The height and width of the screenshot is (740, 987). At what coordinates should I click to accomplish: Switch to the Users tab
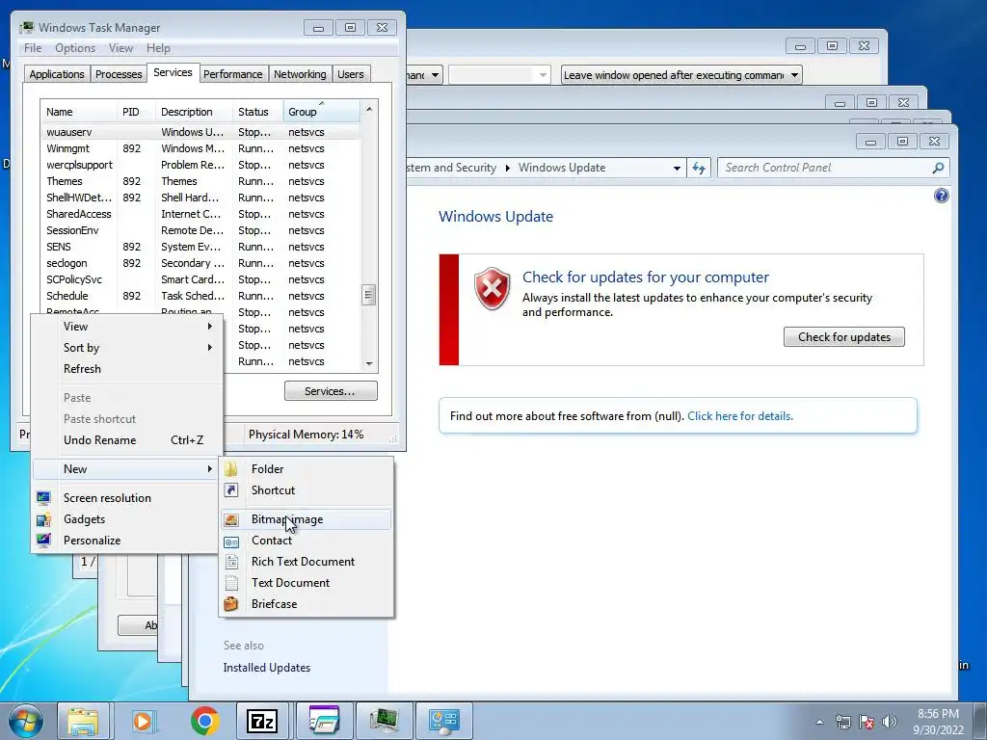tap(351, 74)
